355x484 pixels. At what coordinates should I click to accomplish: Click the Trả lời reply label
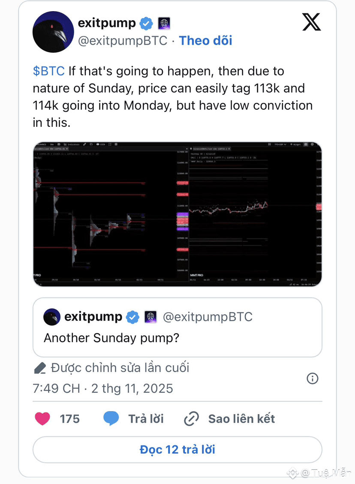point(146,419)
